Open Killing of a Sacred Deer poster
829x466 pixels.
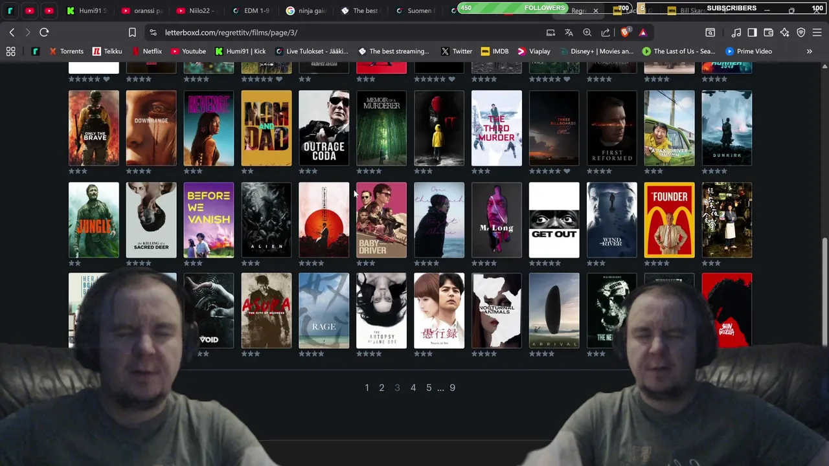pyautogui.click(x=151, y=220)
